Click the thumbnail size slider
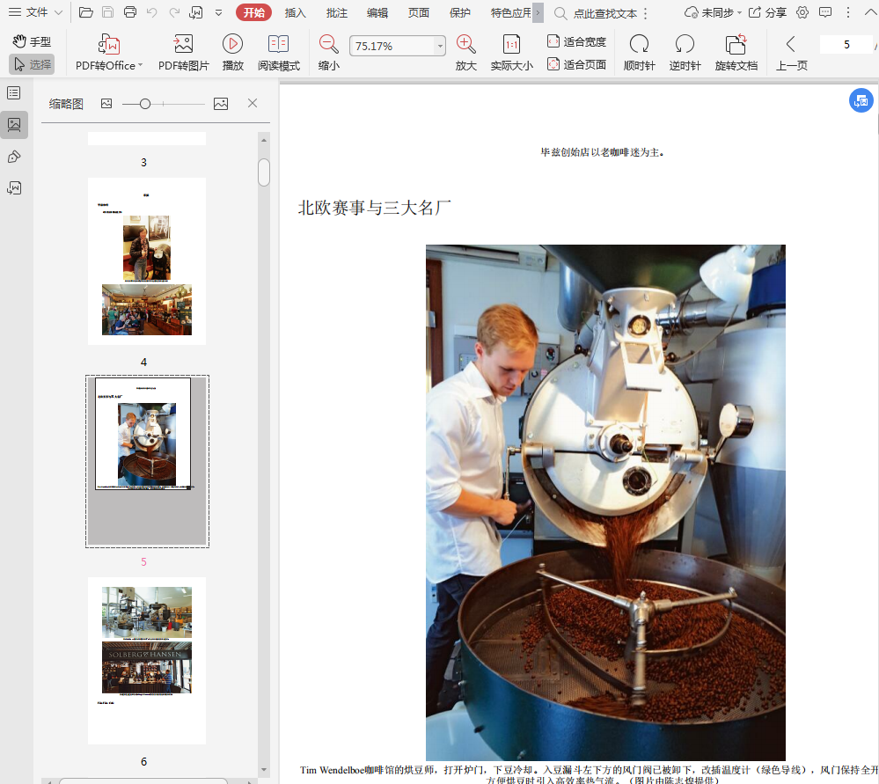The width and height of the screenshot is (879, 784). pos(145,104)
